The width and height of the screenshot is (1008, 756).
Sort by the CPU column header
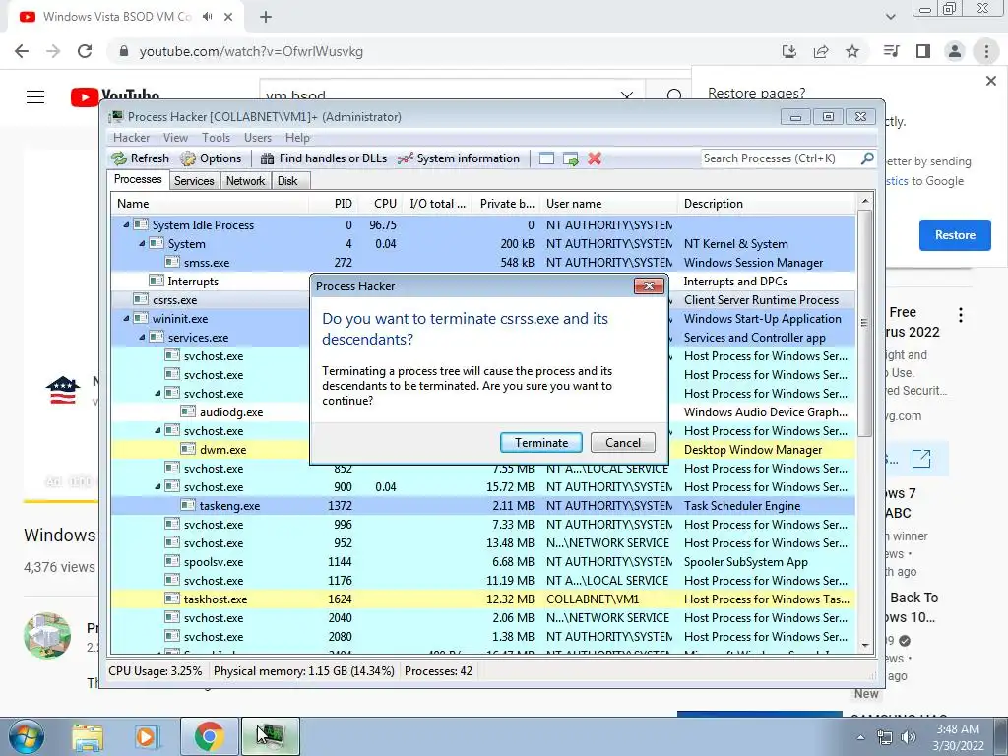(x=379, y=204)
